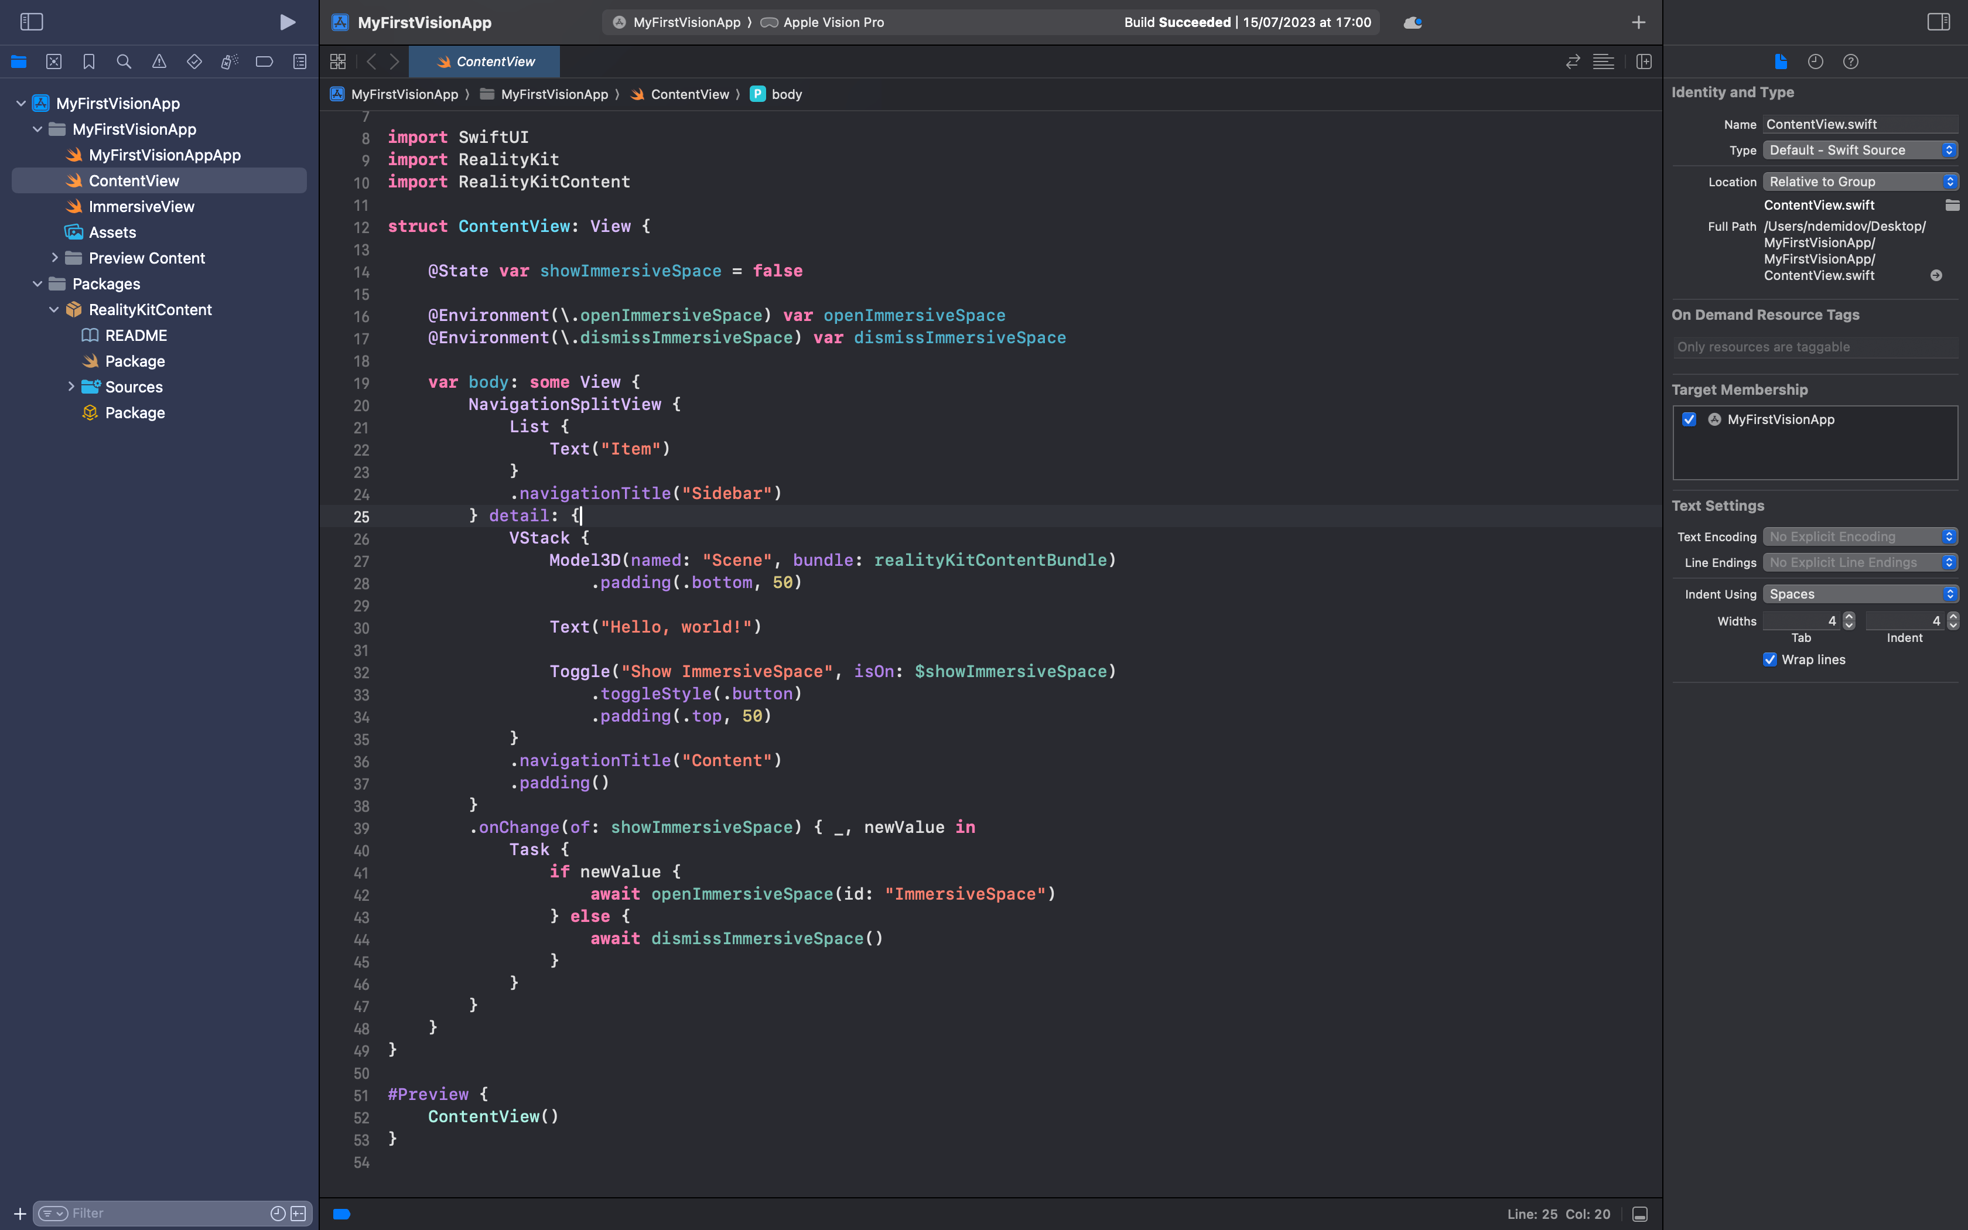Viewport: 1968px width, 1230px height.
Task: Select the issue navigator icon
Action: pos(159,62)
